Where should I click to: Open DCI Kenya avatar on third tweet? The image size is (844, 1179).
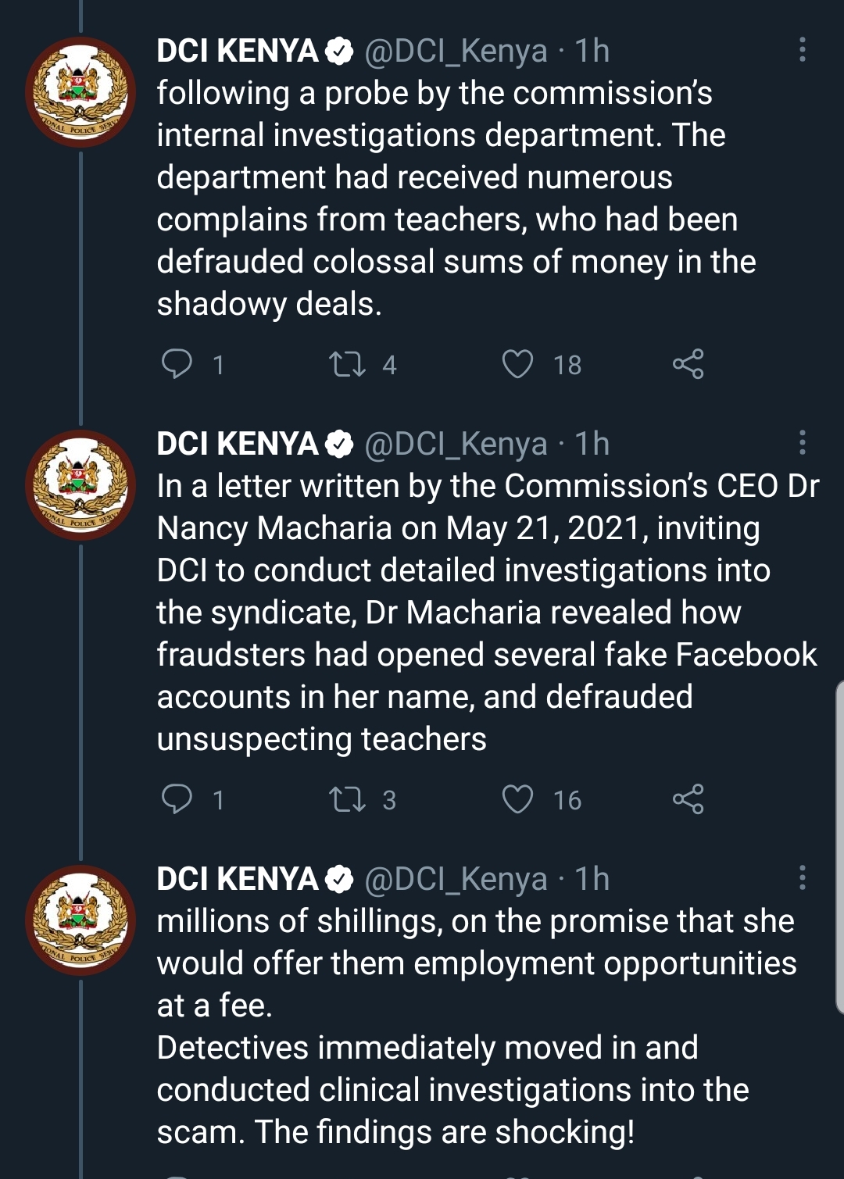80,920
